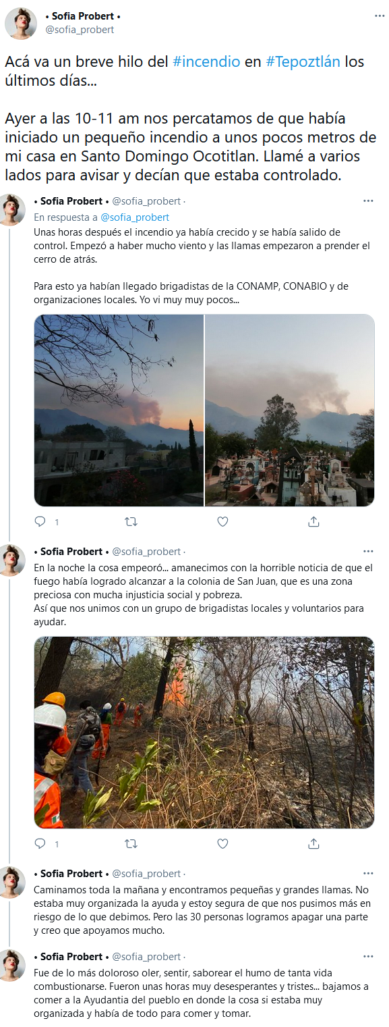
Task: Open the cemetery photo with smoke
Action: [x=290, y=410]
